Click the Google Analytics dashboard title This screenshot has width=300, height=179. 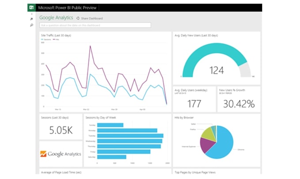click(56, 18)
